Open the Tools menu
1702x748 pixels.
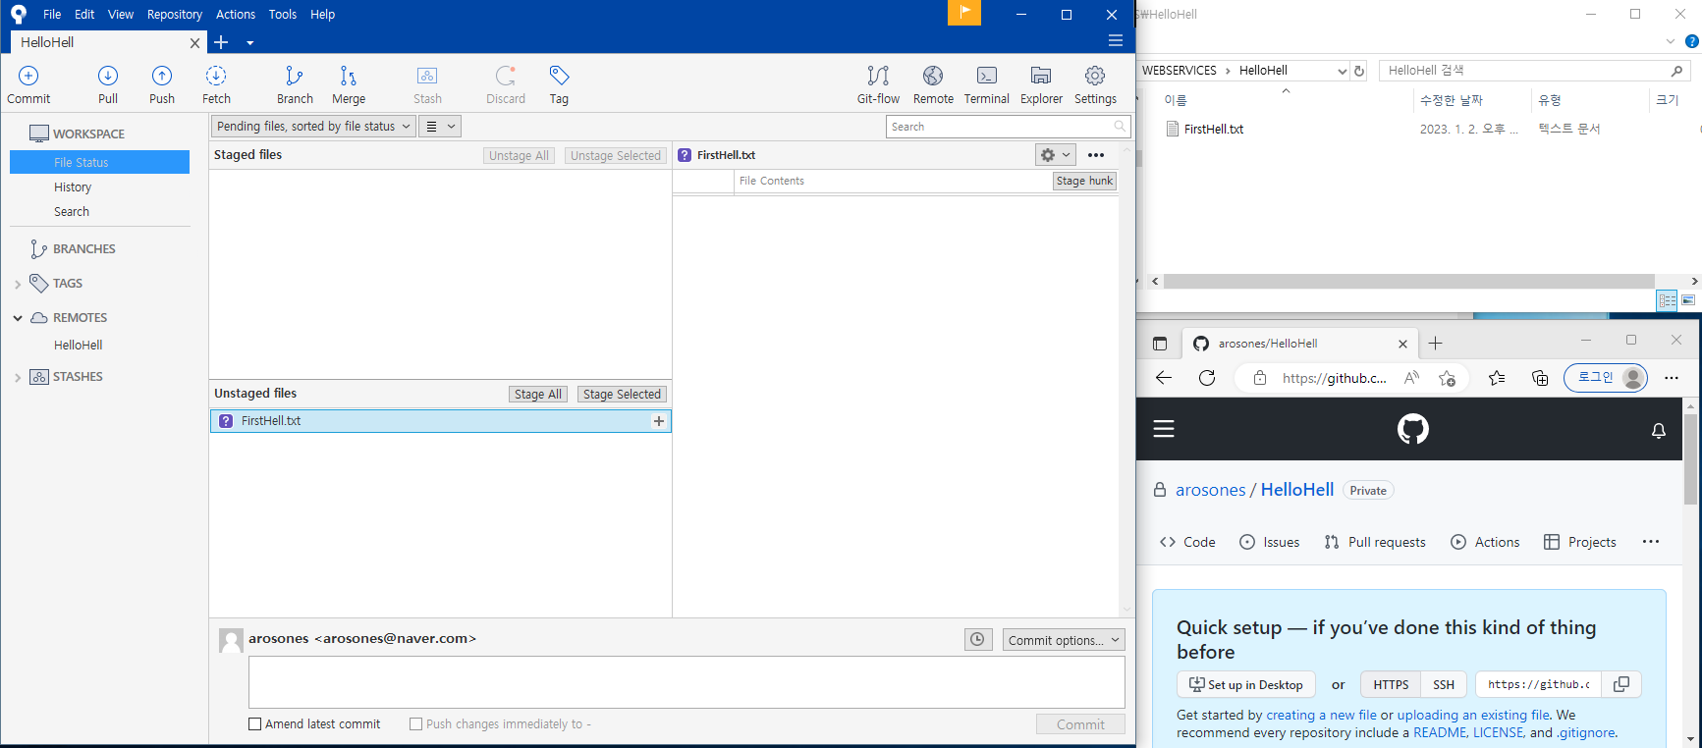(x=283, y=14)
